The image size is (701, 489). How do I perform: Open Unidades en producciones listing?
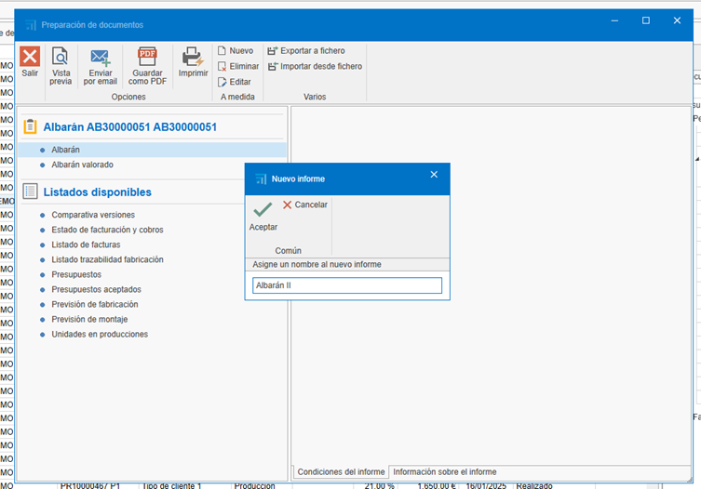click(100, 334)
